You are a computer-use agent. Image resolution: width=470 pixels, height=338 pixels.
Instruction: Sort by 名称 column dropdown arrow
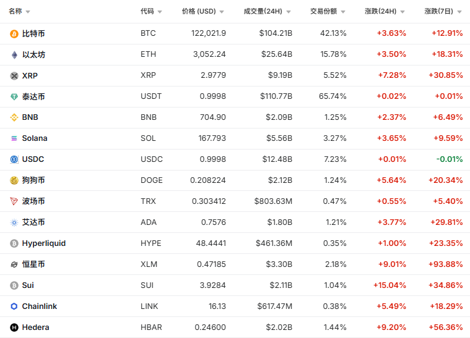(x=28, y=12)
